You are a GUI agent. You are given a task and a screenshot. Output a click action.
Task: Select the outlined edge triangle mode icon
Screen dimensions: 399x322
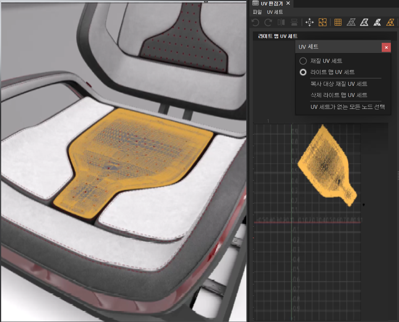(364, 22)
